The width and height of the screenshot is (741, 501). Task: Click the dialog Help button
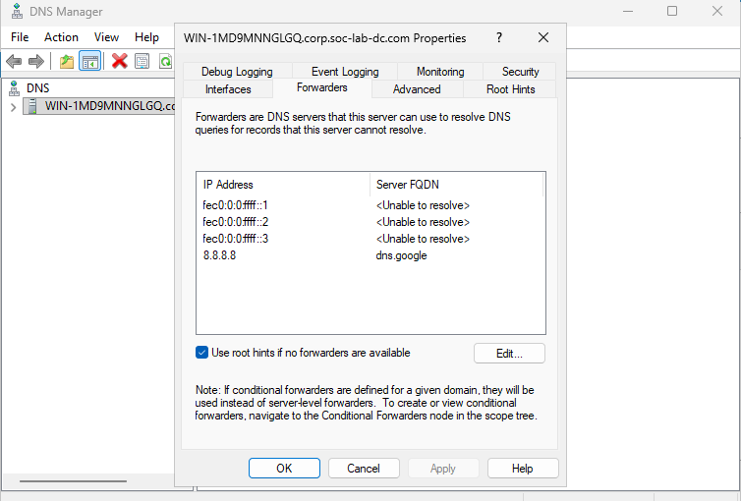[x=523, y=468]
